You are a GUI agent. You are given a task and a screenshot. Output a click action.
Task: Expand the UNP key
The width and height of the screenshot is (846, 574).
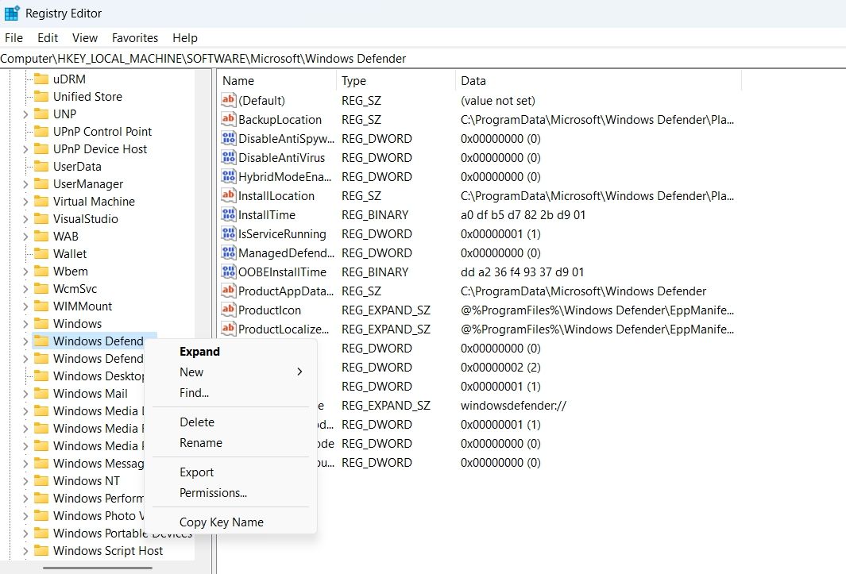(x=25, y=114)
